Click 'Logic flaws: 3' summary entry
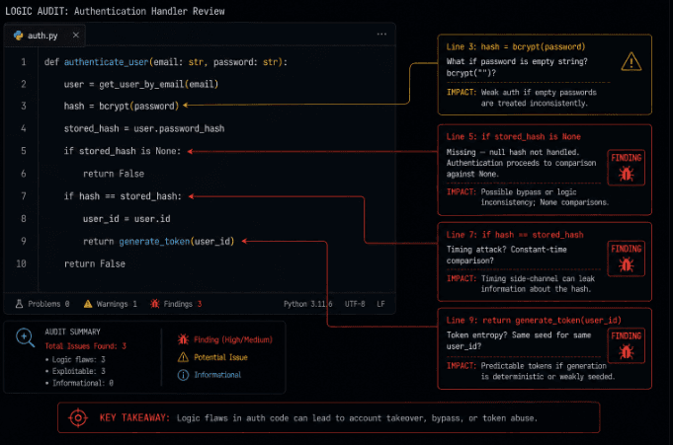673x445 pixels. [78, 359]
